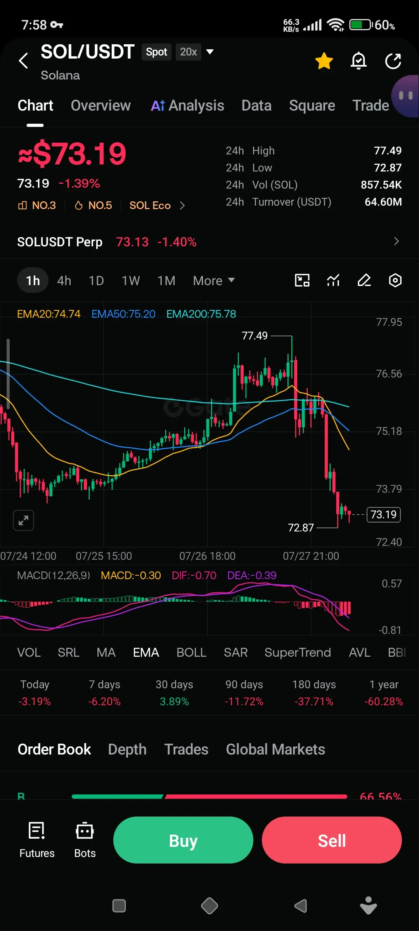
Task: Tap the Android back triangle button
Action: click(301, 906)
